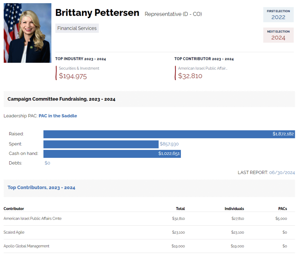
Task: Click the Cash on hand bar
Action: (112, 154)
